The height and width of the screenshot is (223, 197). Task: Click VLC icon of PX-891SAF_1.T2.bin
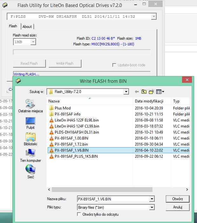coord(51,144)
